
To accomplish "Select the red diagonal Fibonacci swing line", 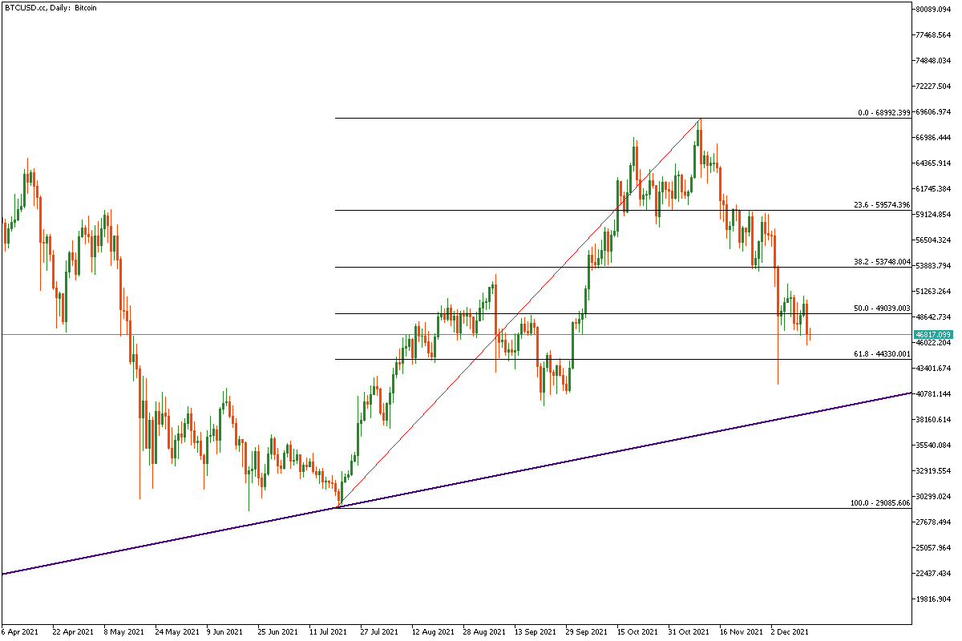I will click(521, 311).
